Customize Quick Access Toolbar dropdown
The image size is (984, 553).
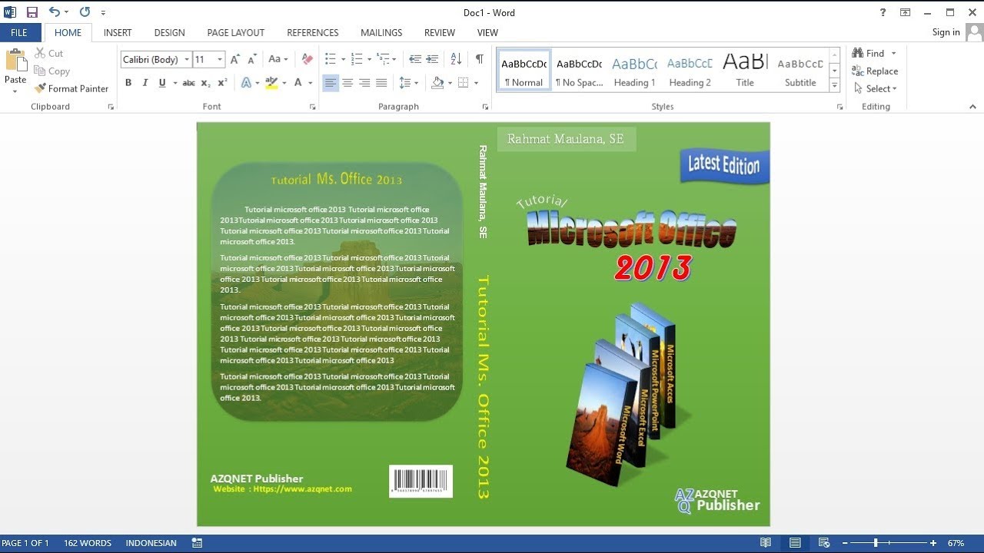[104, 12]
